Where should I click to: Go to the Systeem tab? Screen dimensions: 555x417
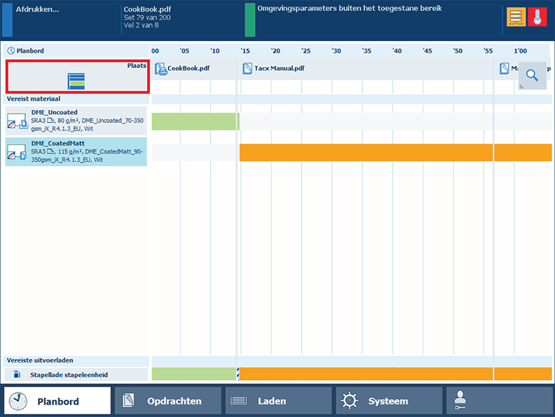[389, 401]
